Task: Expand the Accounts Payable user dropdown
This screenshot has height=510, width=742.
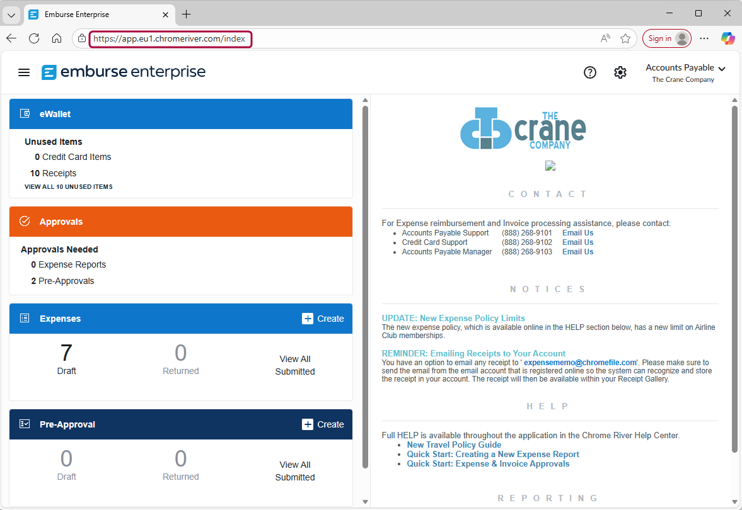Action: click(x=686, y=67)
